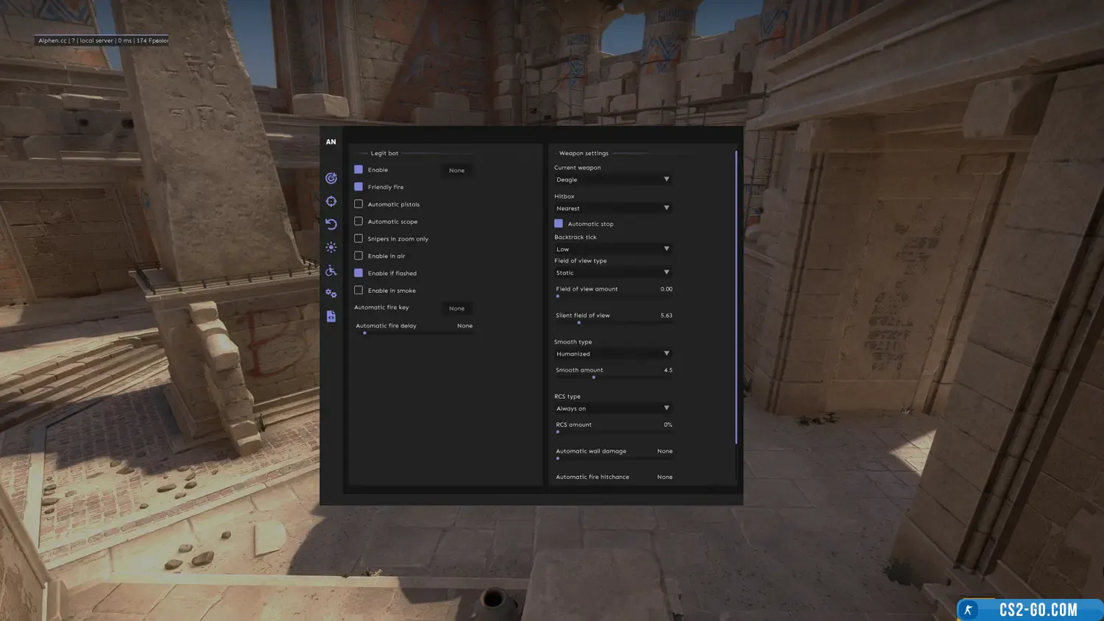Disable the Automatic stop checkbox
Screen dimensions: 1104x621
tap(559, 224)
